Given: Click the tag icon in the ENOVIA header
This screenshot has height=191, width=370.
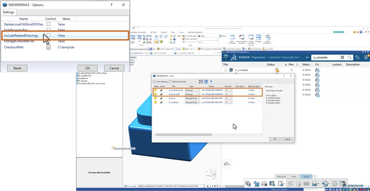Looking at the screenshot, I should click(x=358, y=57).
